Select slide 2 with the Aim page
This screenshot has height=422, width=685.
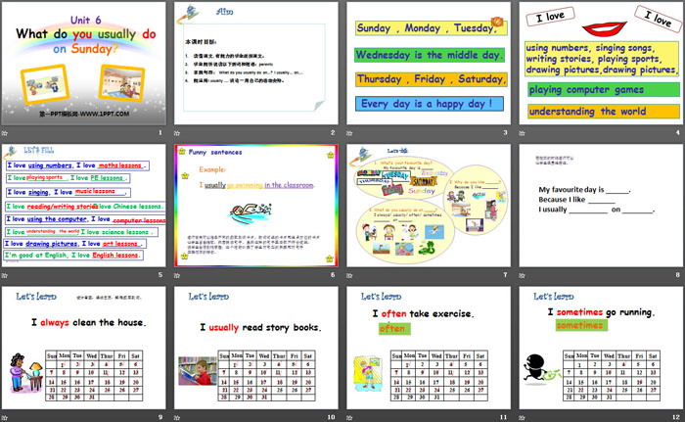coord(256,64)
